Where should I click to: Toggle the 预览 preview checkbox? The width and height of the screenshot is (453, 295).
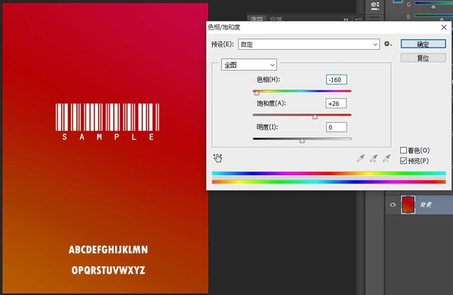click(x=403, y=161)
